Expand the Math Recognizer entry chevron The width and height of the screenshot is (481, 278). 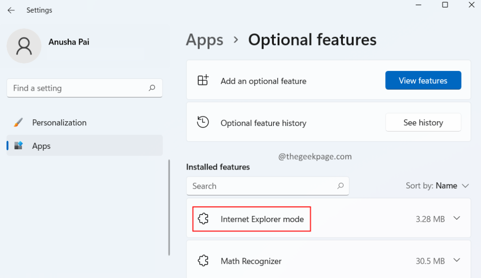(457, 260)
